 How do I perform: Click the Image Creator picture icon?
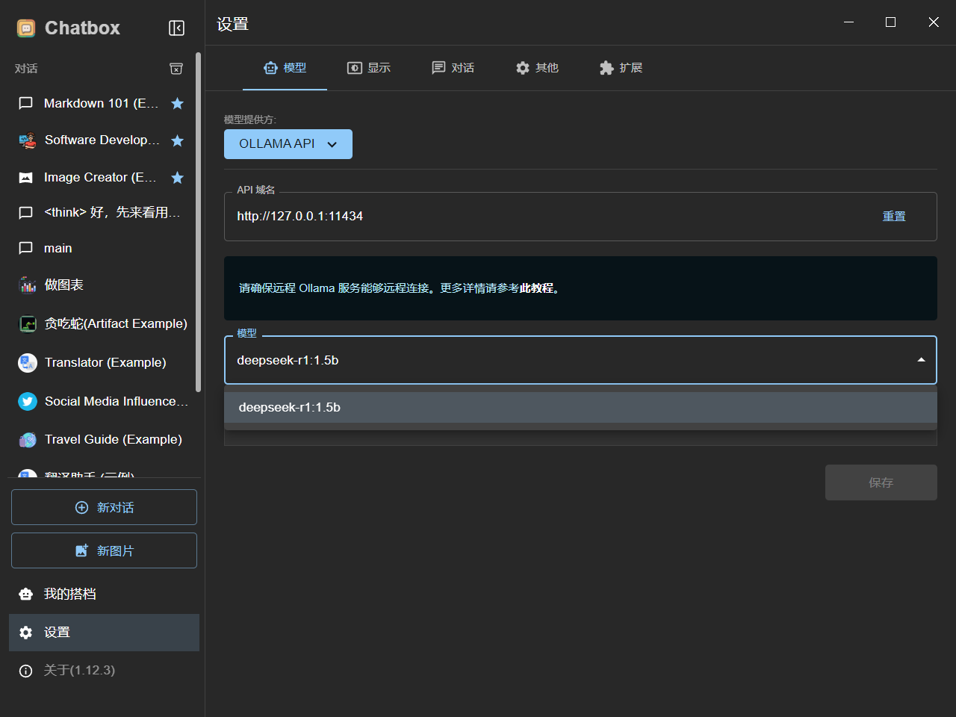click(26, 178)
